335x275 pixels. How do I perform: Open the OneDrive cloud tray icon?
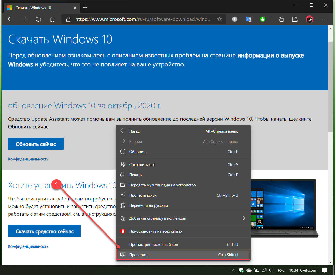click(x=249, y=270)
